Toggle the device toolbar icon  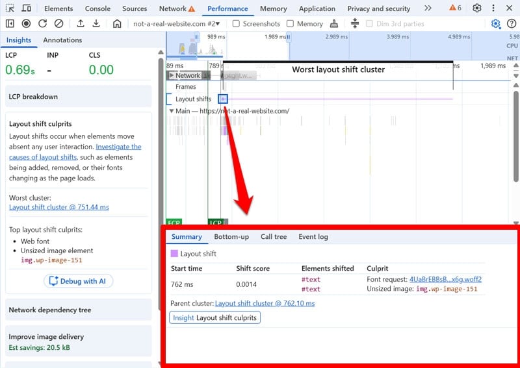(27, 8)
